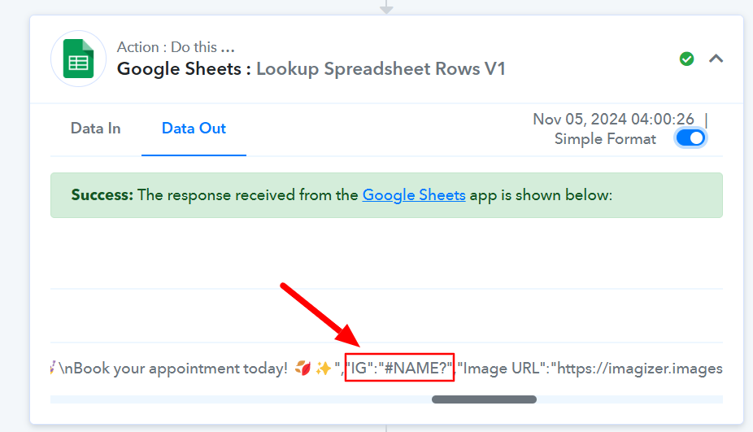Click the green success checkmark status icon
The image size is (753, 432).
click(687, 59)
